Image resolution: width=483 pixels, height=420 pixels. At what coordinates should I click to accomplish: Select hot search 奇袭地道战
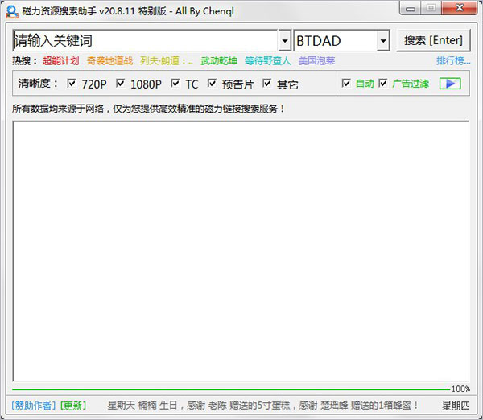pyautogui.click(x=109, y=60)
